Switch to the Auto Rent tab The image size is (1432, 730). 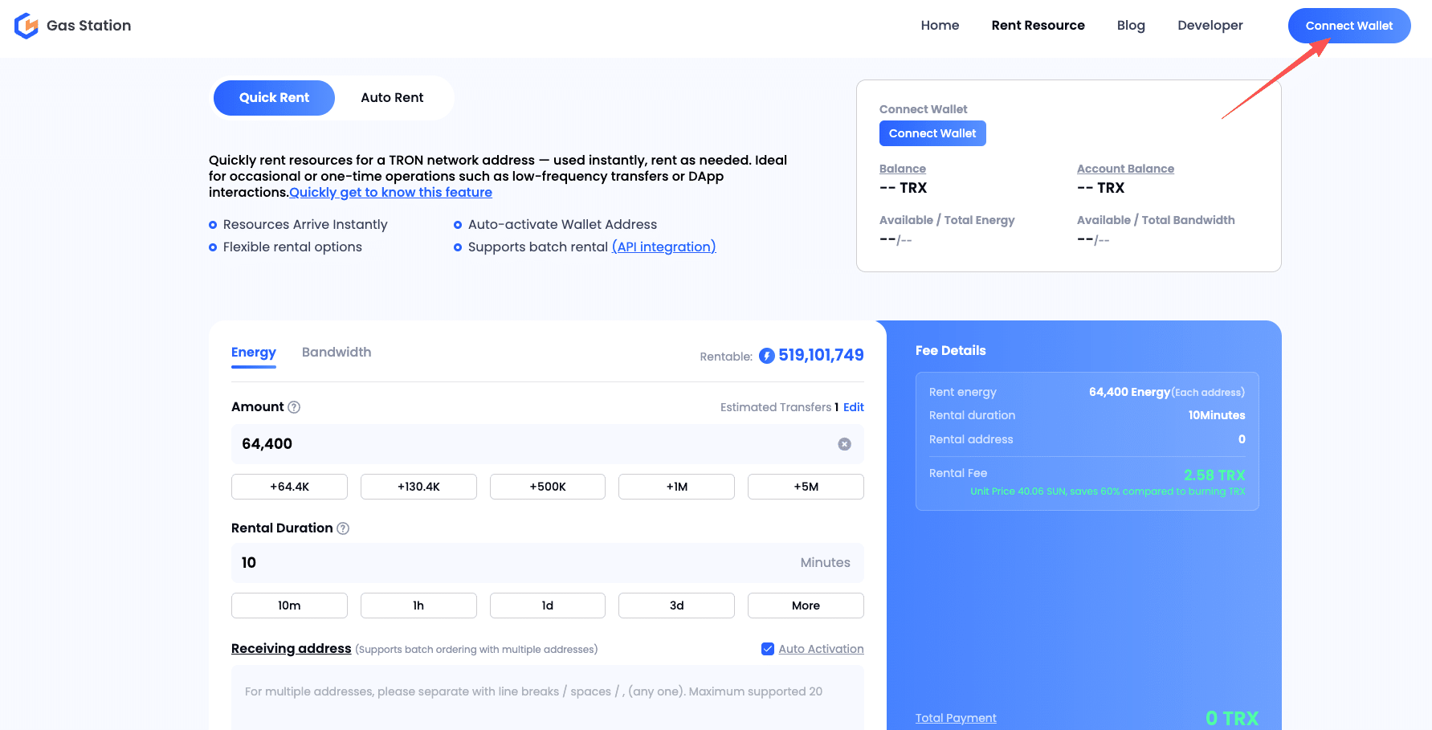pos(392,98)
